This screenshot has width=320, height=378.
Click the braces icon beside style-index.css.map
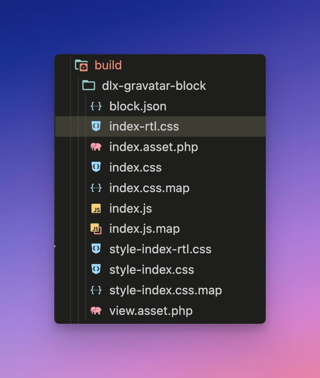[x=96, y=290]
